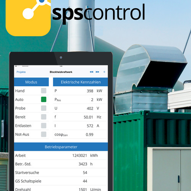The height and width of the screenshot is (191, 191).
Task: Tap the plus icon in the header
Action: [104, 72]
